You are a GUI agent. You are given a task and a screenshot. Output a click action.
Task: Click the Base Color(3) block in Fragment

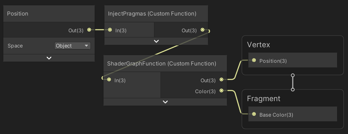pyautogui.click(x=292, y=114)
